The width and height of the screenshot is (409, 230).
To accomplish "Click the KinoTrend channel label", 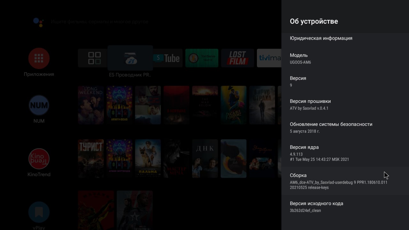I will (39, 174).
